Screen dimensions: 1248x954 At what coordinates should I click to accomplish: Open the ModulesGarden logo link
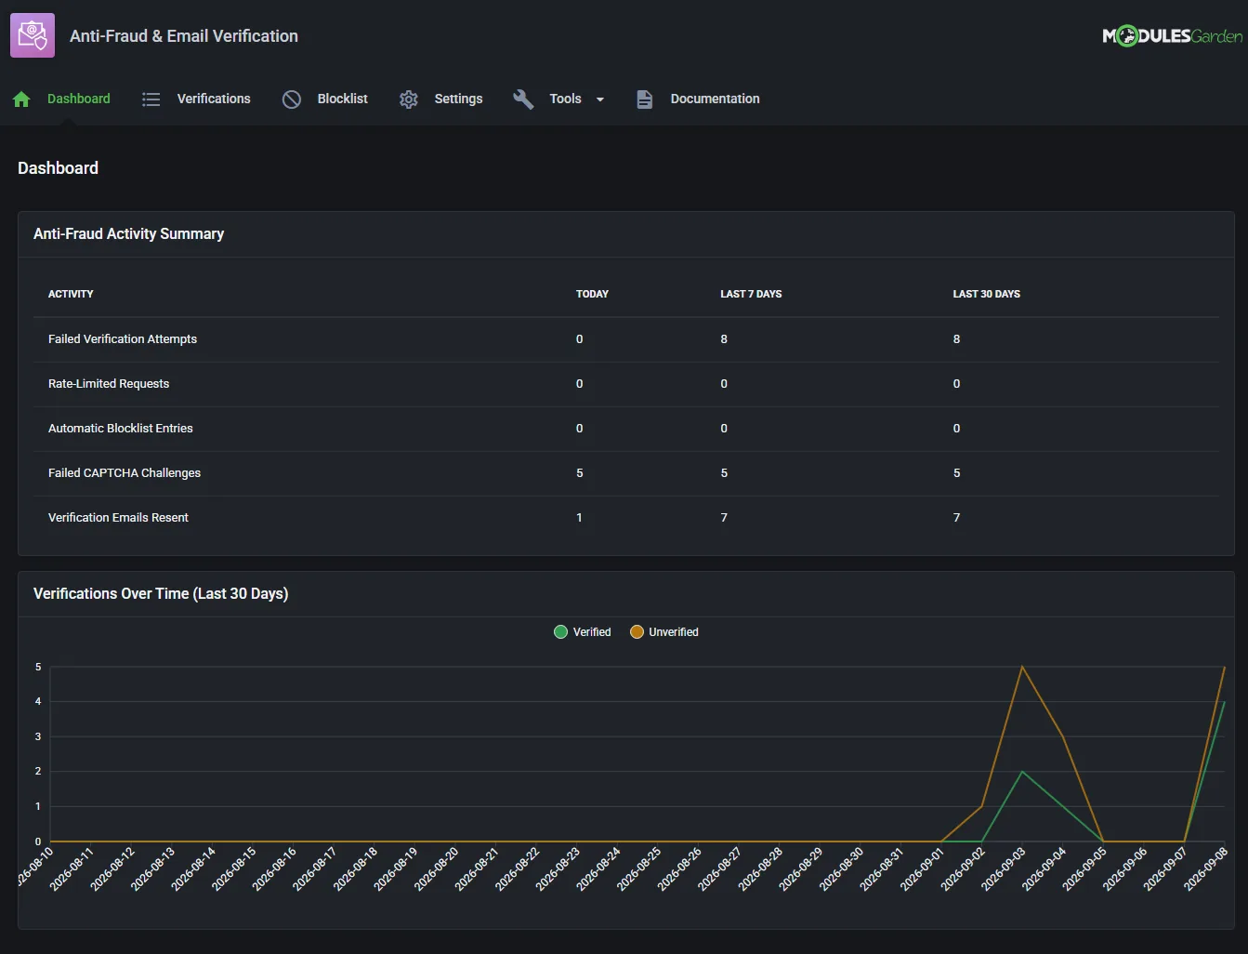[x=1172, y=36]
